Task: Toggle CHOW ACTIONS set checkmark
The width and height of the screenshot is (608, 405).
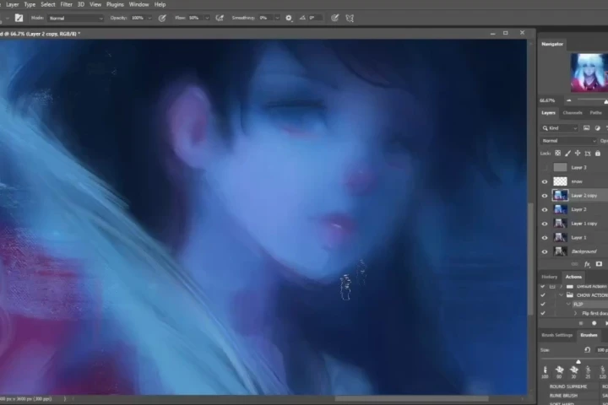Action: 543,295
